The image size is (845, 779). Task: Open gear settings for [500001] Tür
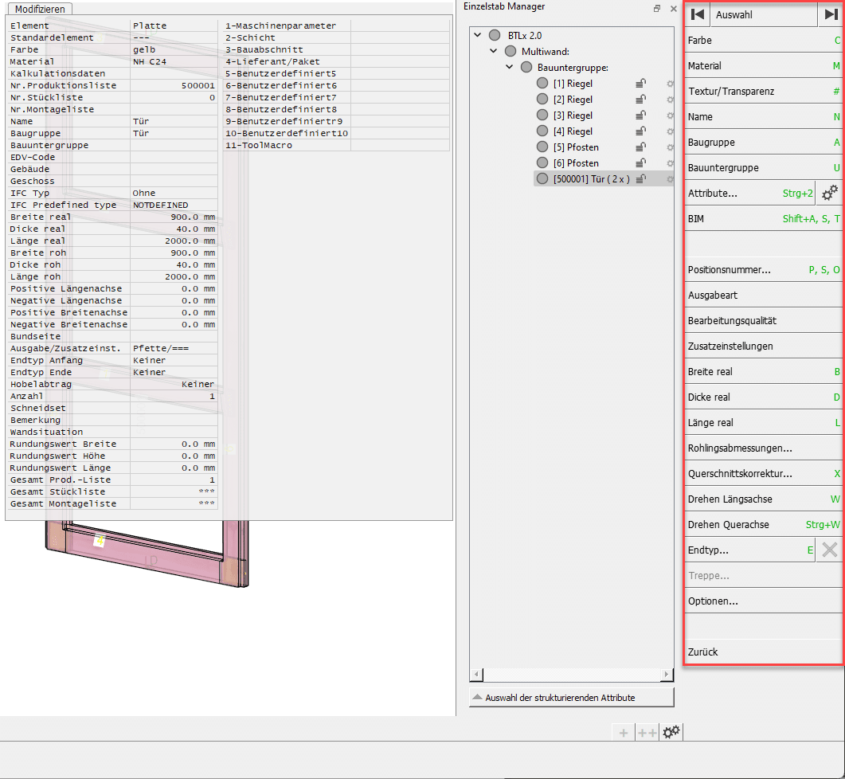(670, 179)
